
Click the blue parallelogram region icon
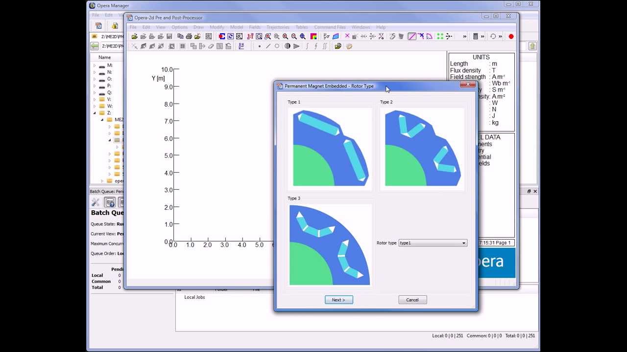tap(336, 36)
